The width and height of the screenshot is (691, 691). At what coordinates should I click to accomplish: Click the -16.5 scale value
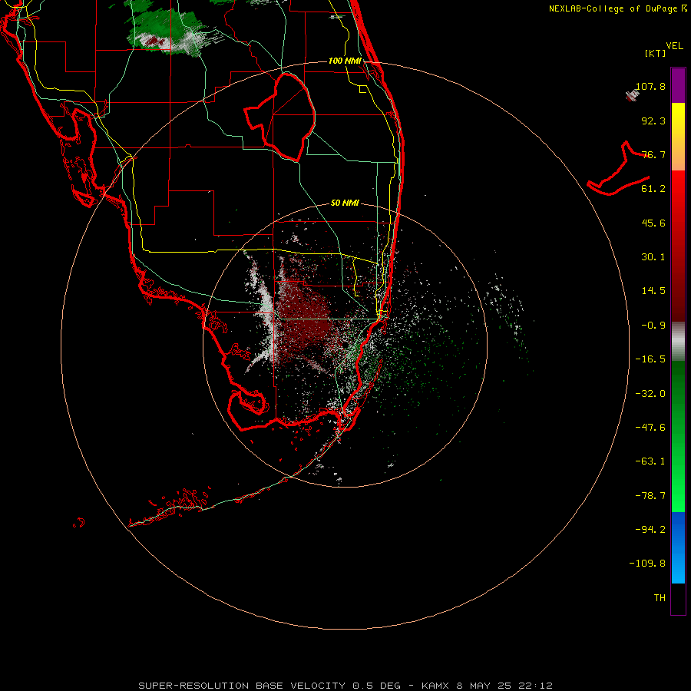tap(650, 359)
